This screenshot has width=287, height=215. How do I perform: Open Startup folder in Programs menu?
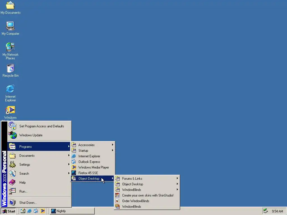click(x=93, y=150)
